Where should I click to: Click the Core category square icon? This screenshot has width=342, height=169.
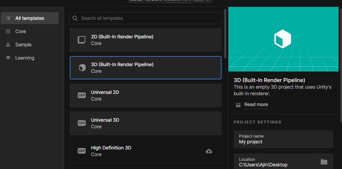8,31
